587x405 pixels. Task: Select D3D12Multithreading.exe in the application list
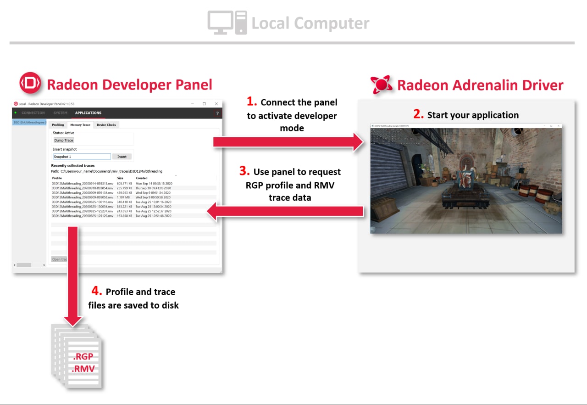(x=29, y=123)
